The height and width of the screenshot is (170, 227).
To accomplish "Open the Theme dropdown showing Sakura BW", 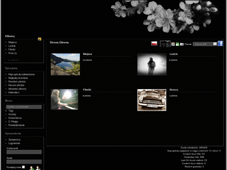I will click(205, 44).
